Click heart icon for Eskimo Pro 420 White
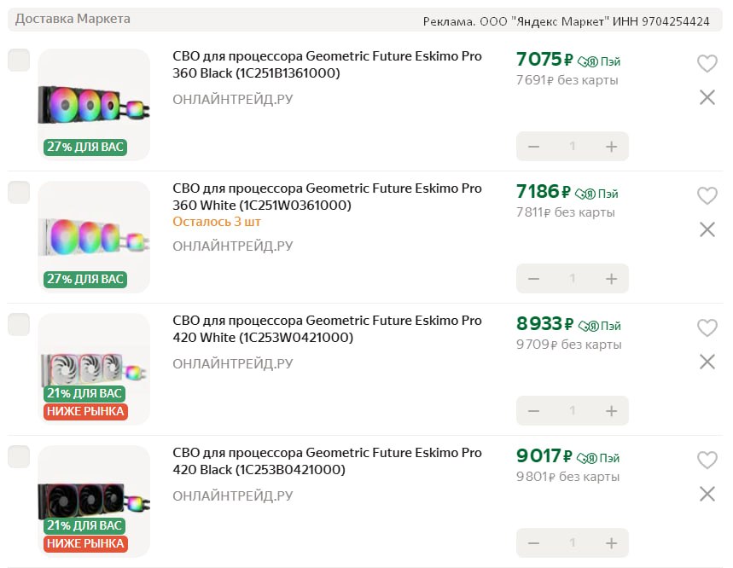Image resolution: width=733 pixels, height=568 pixels. [707, 328]
